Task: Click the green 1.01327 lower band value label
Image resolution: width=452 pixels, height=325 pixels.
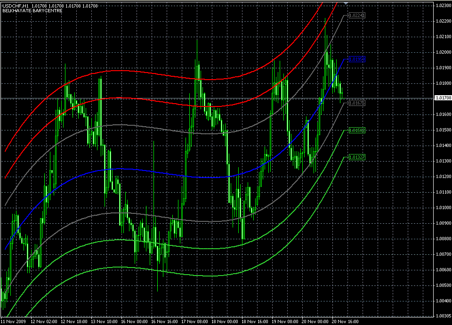Action: [x=356, y=157]
